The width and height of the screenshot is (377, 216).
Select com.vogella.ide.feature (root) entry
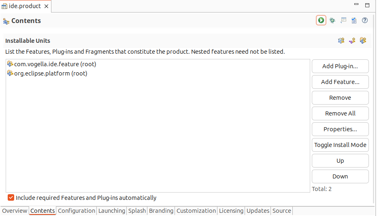pyautogui.click(x=52, y=64)
